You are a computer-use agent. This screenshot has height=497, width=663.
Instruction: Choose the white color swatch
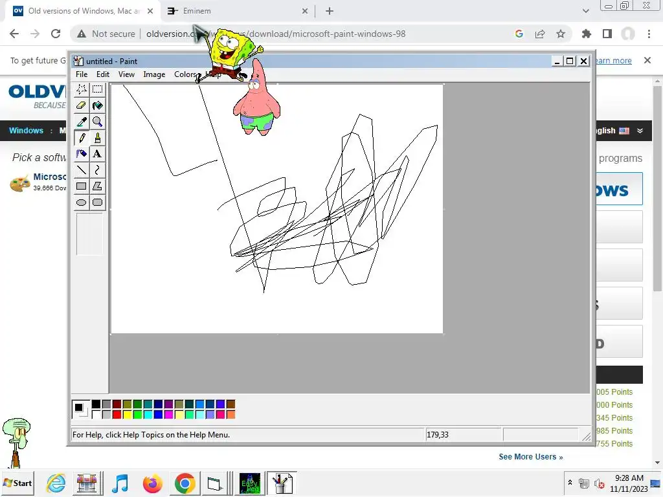point(96,415)
